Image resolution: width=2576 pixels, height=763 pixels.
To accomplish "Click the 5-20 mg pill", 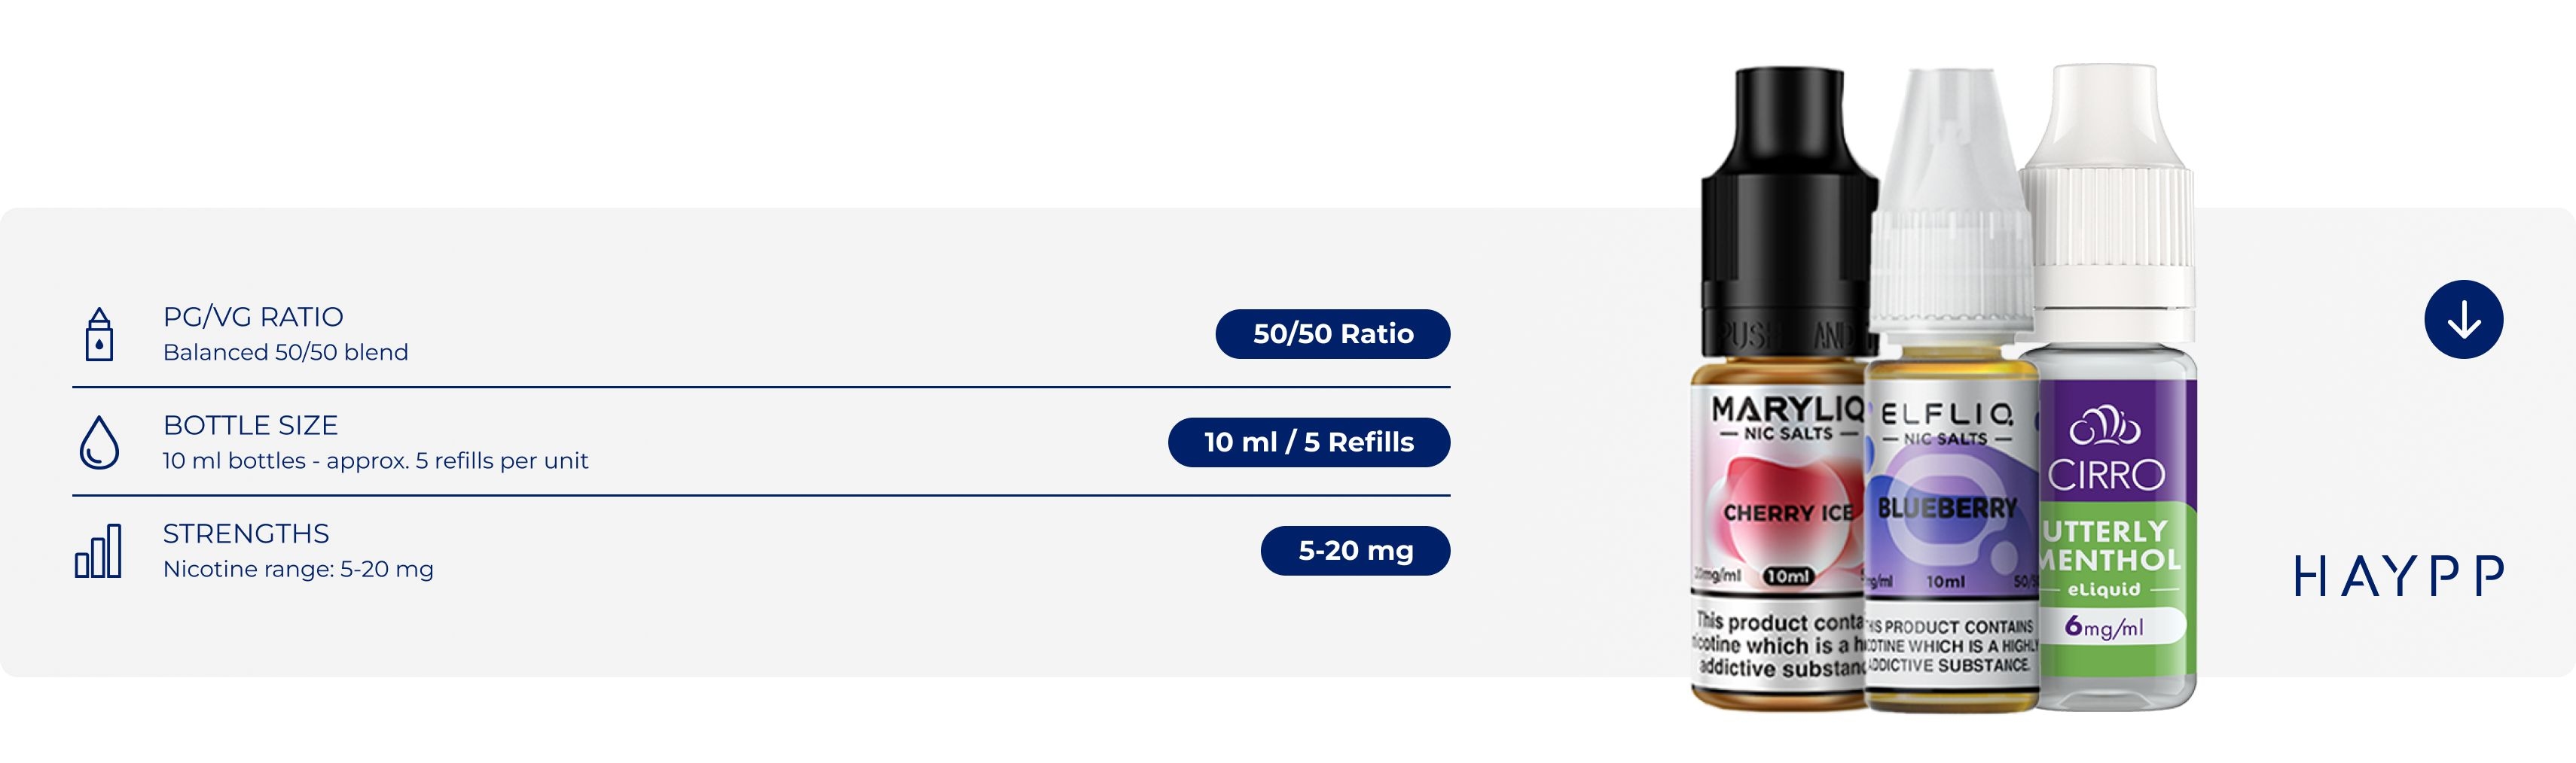I will click(x=1355, y=550).
